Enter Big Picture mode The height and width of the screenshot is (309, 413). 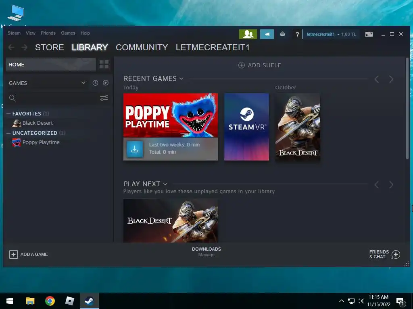click(x=369, y=34)
